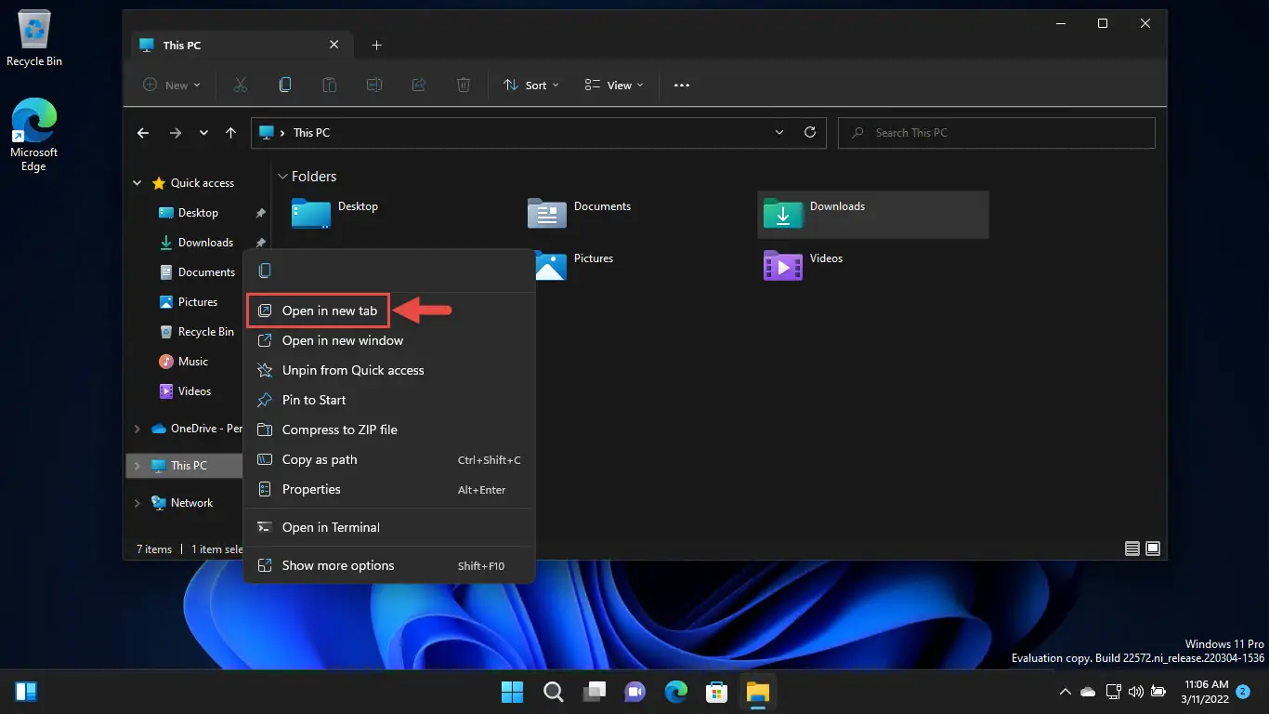Open taskbar Search magnifier
Viewport: 1269px width, 714px height.
tap(553, 692)
